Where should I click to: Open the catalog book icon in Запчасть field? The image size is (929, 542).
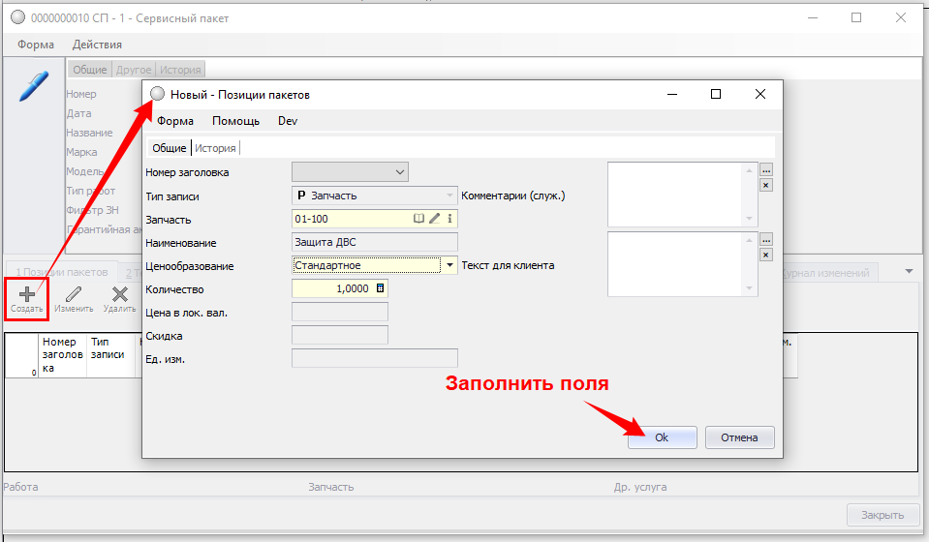click(419, 219)
